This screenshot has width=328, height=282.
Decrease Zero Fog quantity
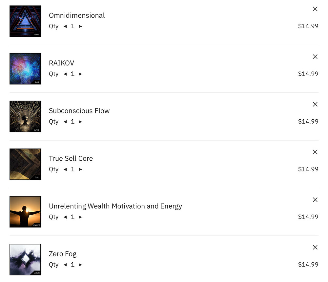point(65,265)
